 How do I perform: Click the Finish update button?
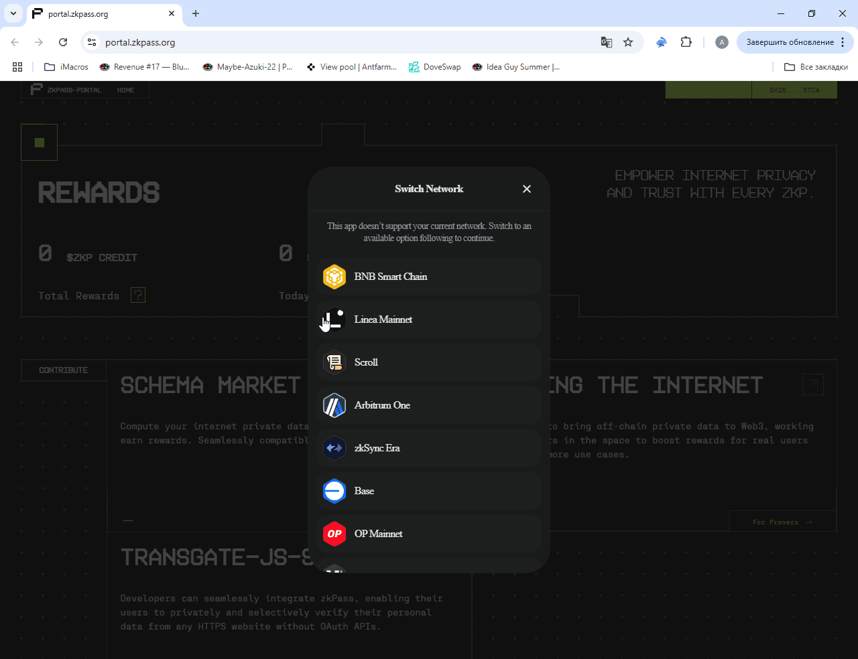point(790,42)
